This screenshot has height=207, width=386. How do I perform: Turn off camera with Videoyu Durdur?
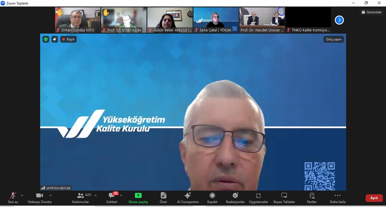click(40, 196)
